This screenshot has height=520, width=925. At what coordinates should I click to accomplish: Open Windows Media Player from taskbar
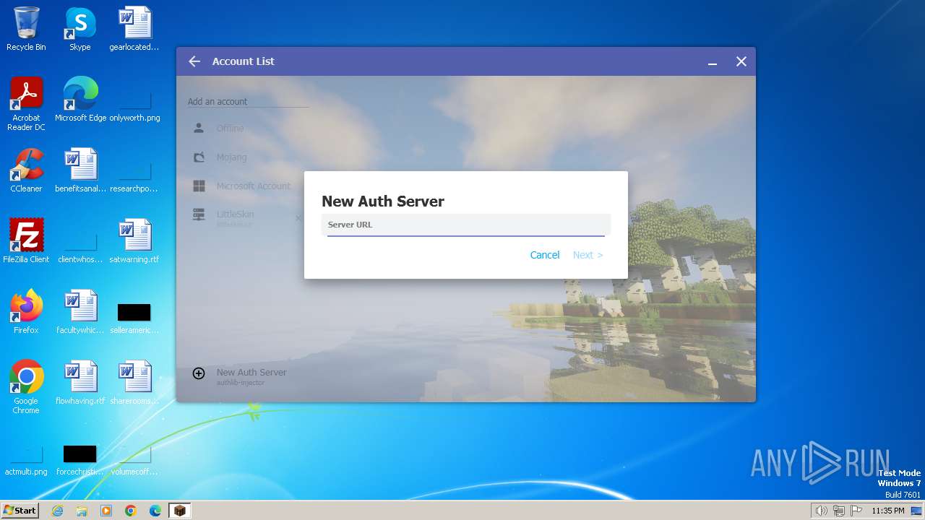(x=106, y=511)
